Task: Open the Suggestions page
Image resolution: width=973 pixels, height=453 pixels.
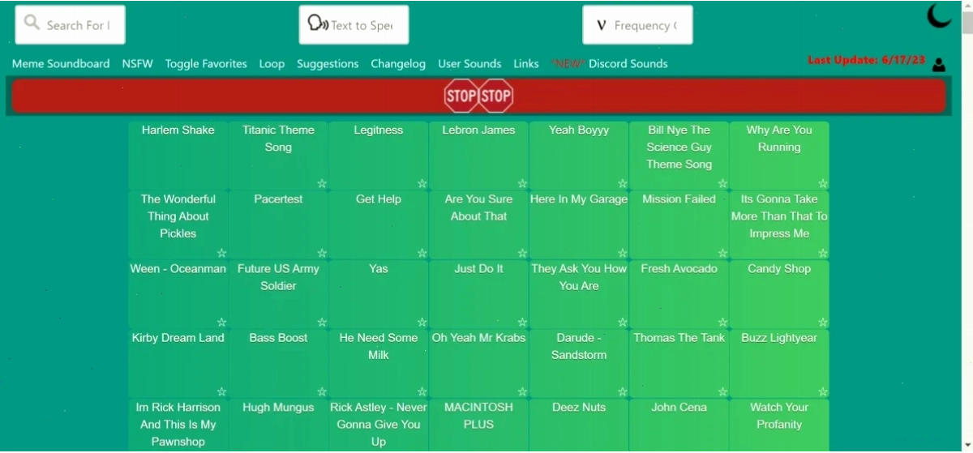Action: 328,64
